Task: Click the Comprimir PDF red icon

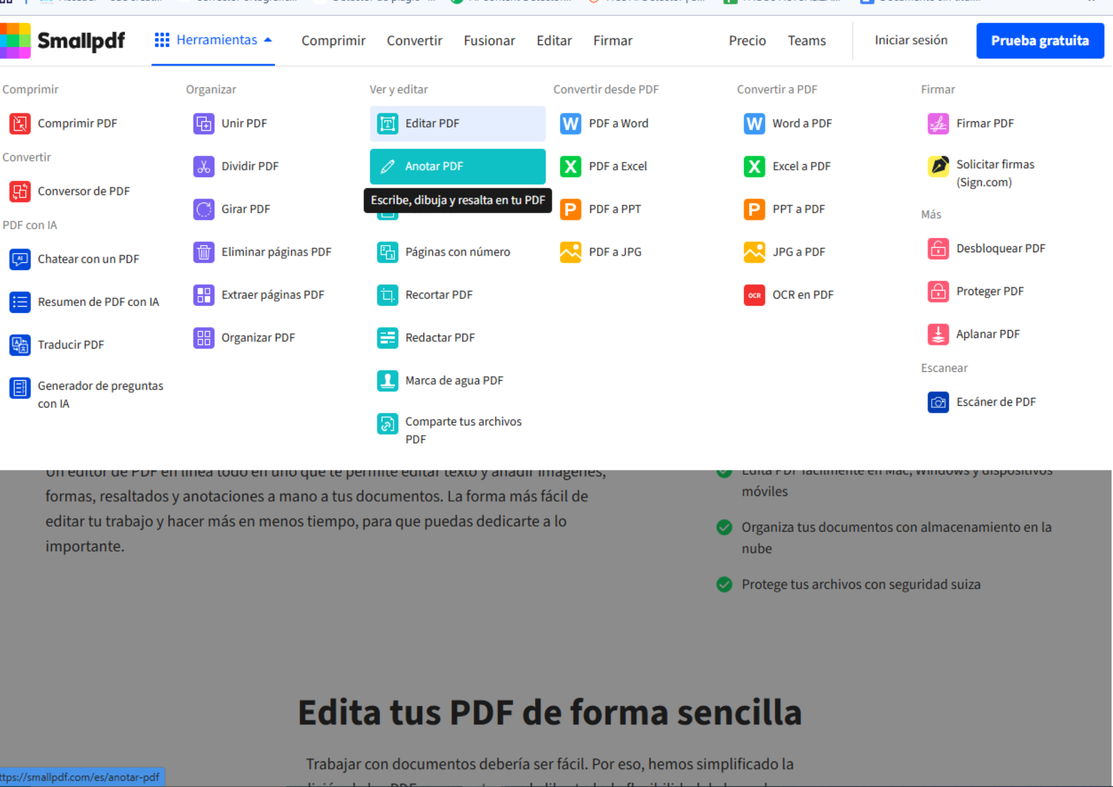Action: (x=20, y=124)
